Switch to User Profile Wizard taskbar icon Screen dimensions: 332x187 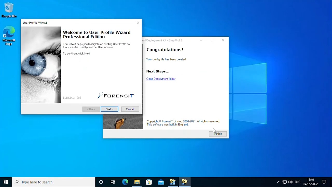tap(185, 182)
